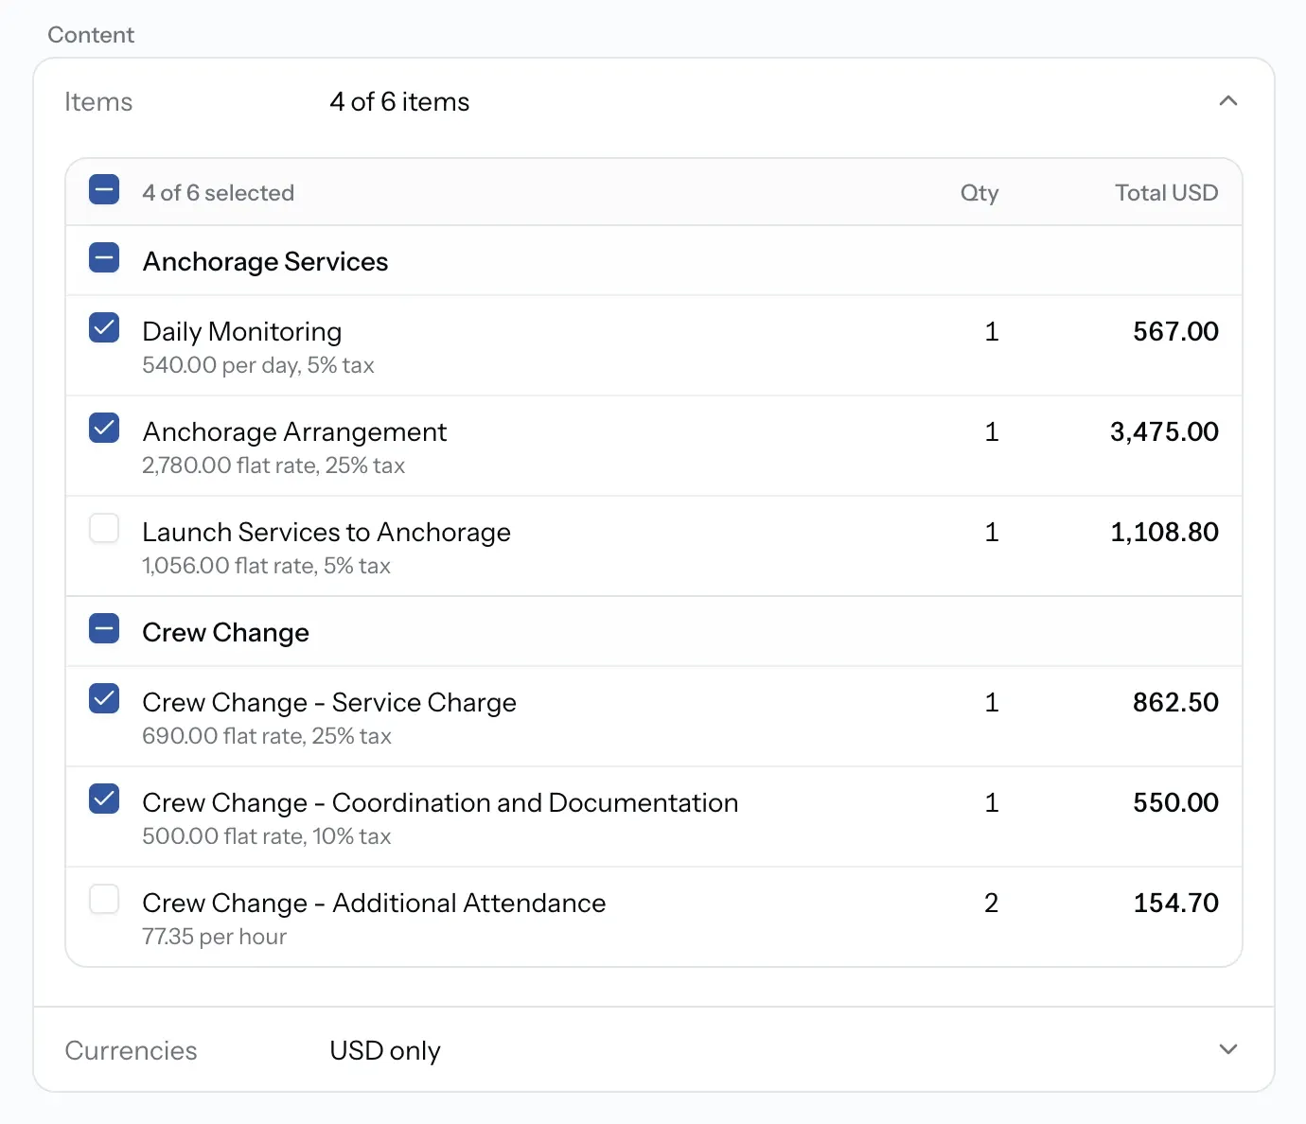The image size is (1306, 1124).
Task: Click the Total USD column header
Action: pos(1166,193)
